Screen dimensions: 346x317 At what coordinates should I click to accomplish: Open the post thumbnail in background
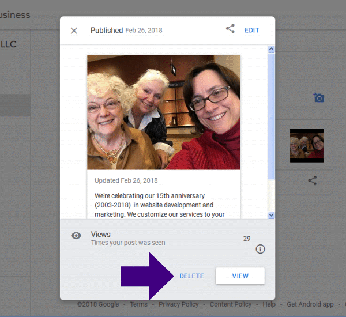(306, 145)
